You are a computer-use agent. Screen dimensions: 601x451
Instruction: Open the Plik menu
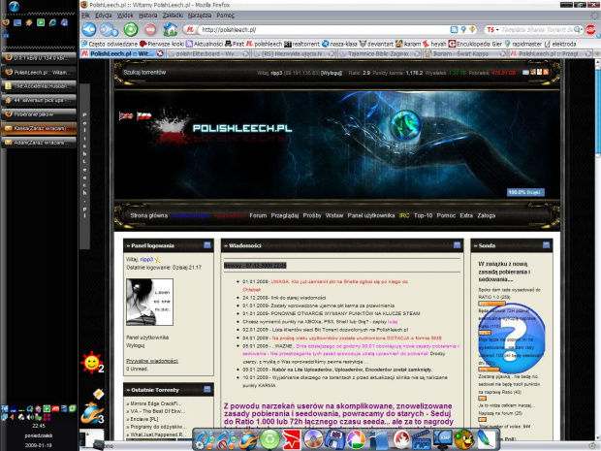tap(85, 15)
